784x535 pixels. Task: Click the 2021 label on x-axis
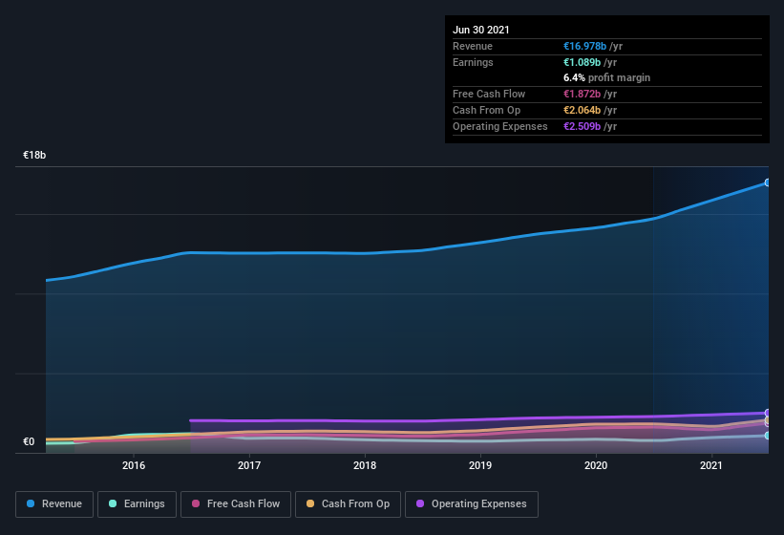click(x=711, y=465)
